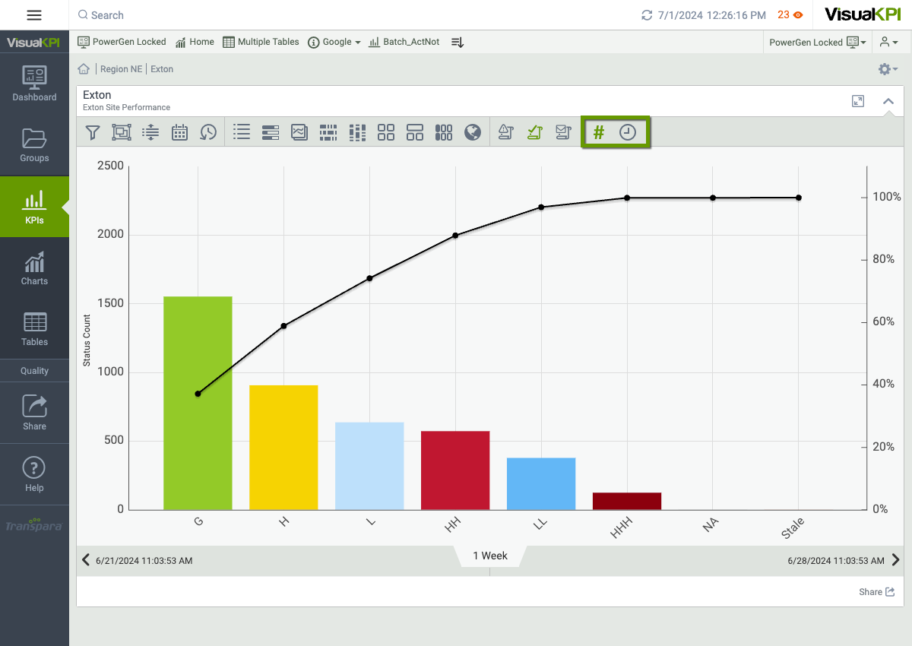Expand chart to fullscreen icon

click(858, 101)
